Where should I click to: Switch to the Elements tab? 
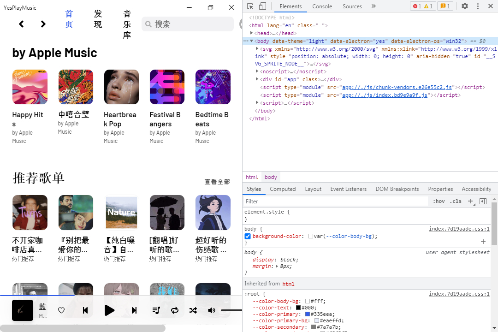point(290,6)
